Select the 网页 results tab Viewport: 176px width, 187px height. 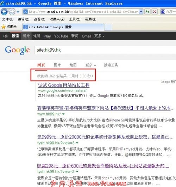(41, 65)
